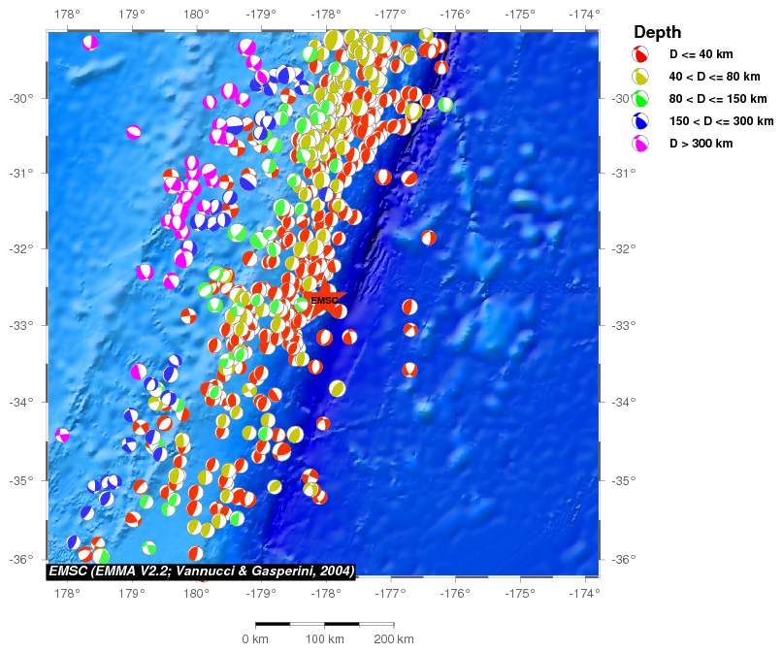This screenshot has height=653, width=783.
Task: Select the "80 < D <= 150 km" legend label
Action: pos(718,99)
